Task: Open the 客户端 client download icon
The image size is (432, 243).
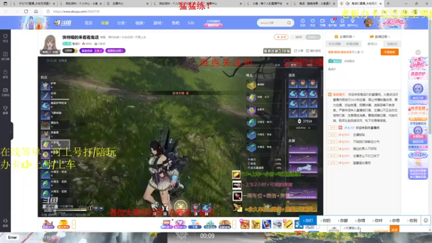Action: coord(332,23)
